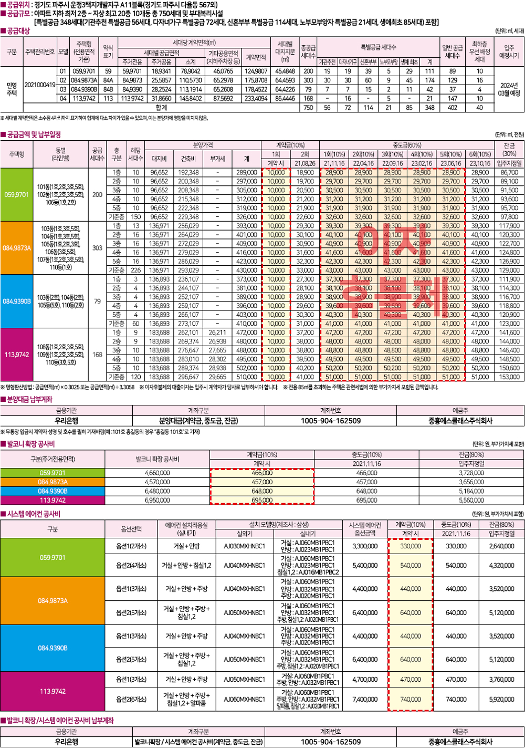Click the housing management number 2021000419
The width and height of the screenshot is (525, 750).
[39, 85]
